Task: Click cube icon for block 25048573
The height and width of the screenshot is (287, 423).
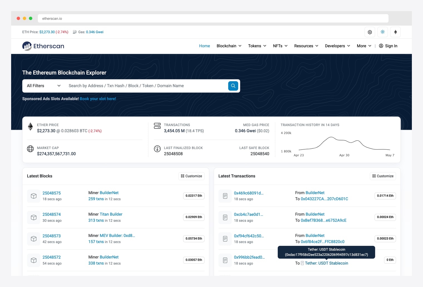Action: [34, 239]
